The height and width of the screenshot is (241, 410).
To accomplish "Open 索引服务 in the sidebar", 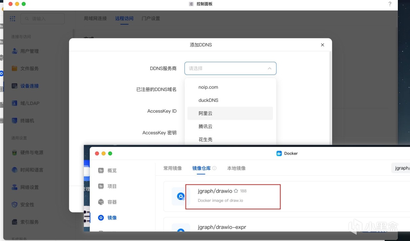I will pos(29,222).
